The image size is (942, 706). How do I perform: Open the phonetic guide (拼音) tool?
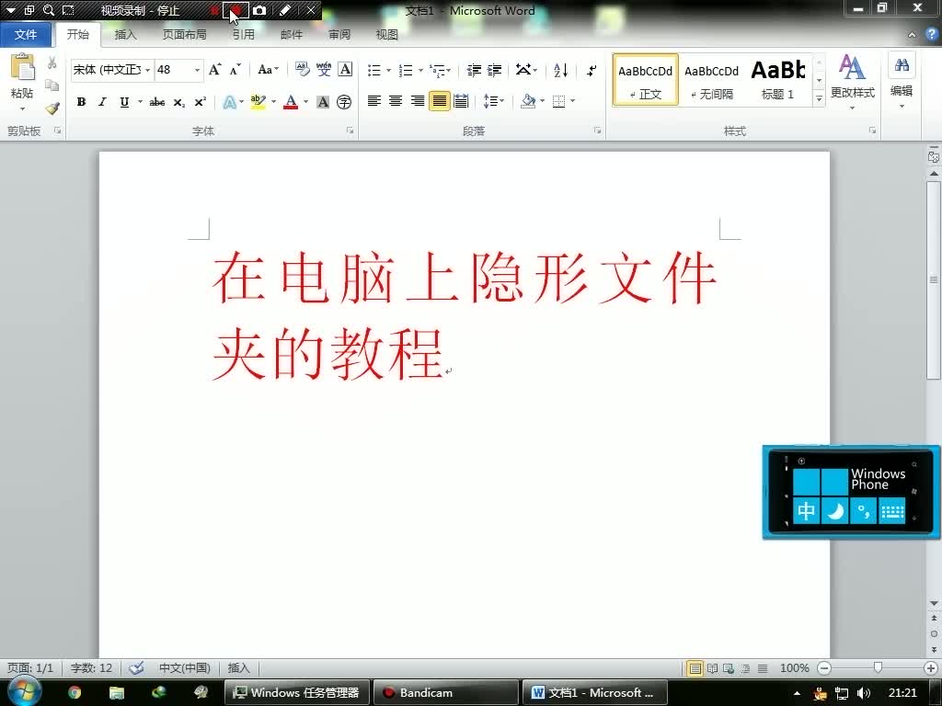coord(324,69)
